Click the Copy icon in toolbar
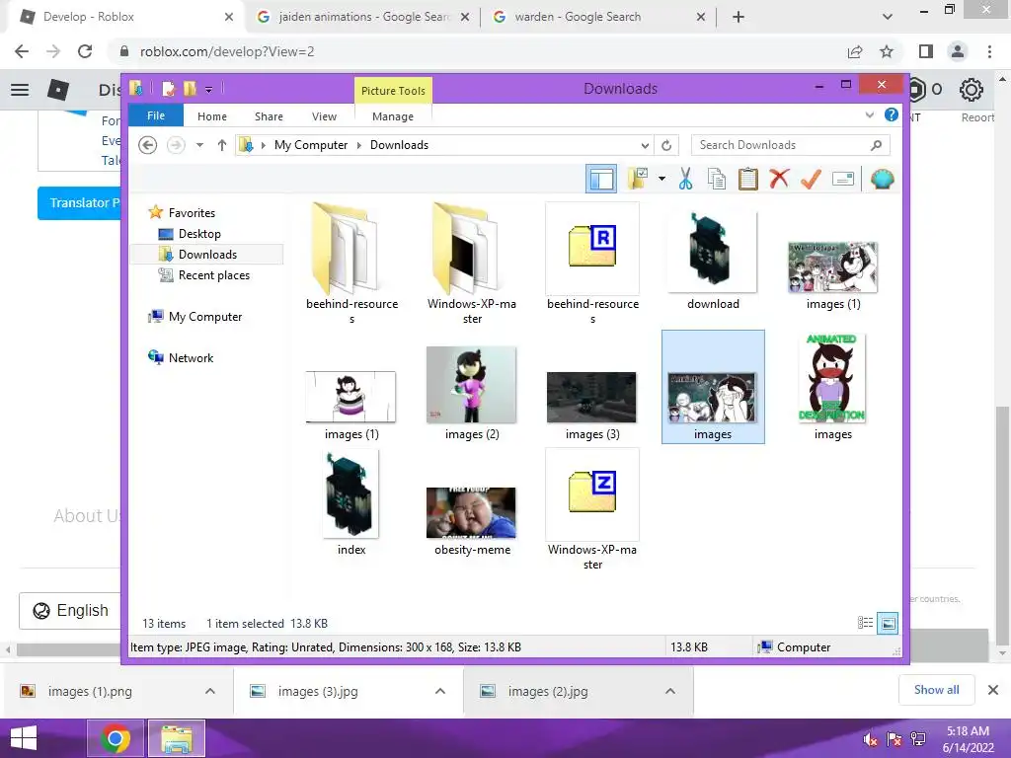This screenshot has height=758, width=1011. tap(717, 179)
